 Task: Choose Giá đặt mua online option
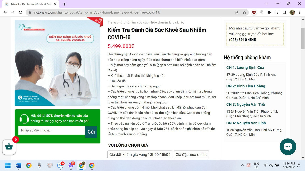point(191,155)
